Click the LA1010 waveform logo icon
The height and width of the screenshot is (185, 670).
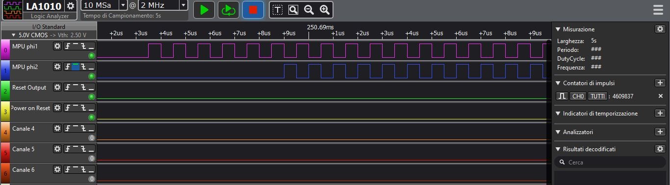(x=13, y=10)
